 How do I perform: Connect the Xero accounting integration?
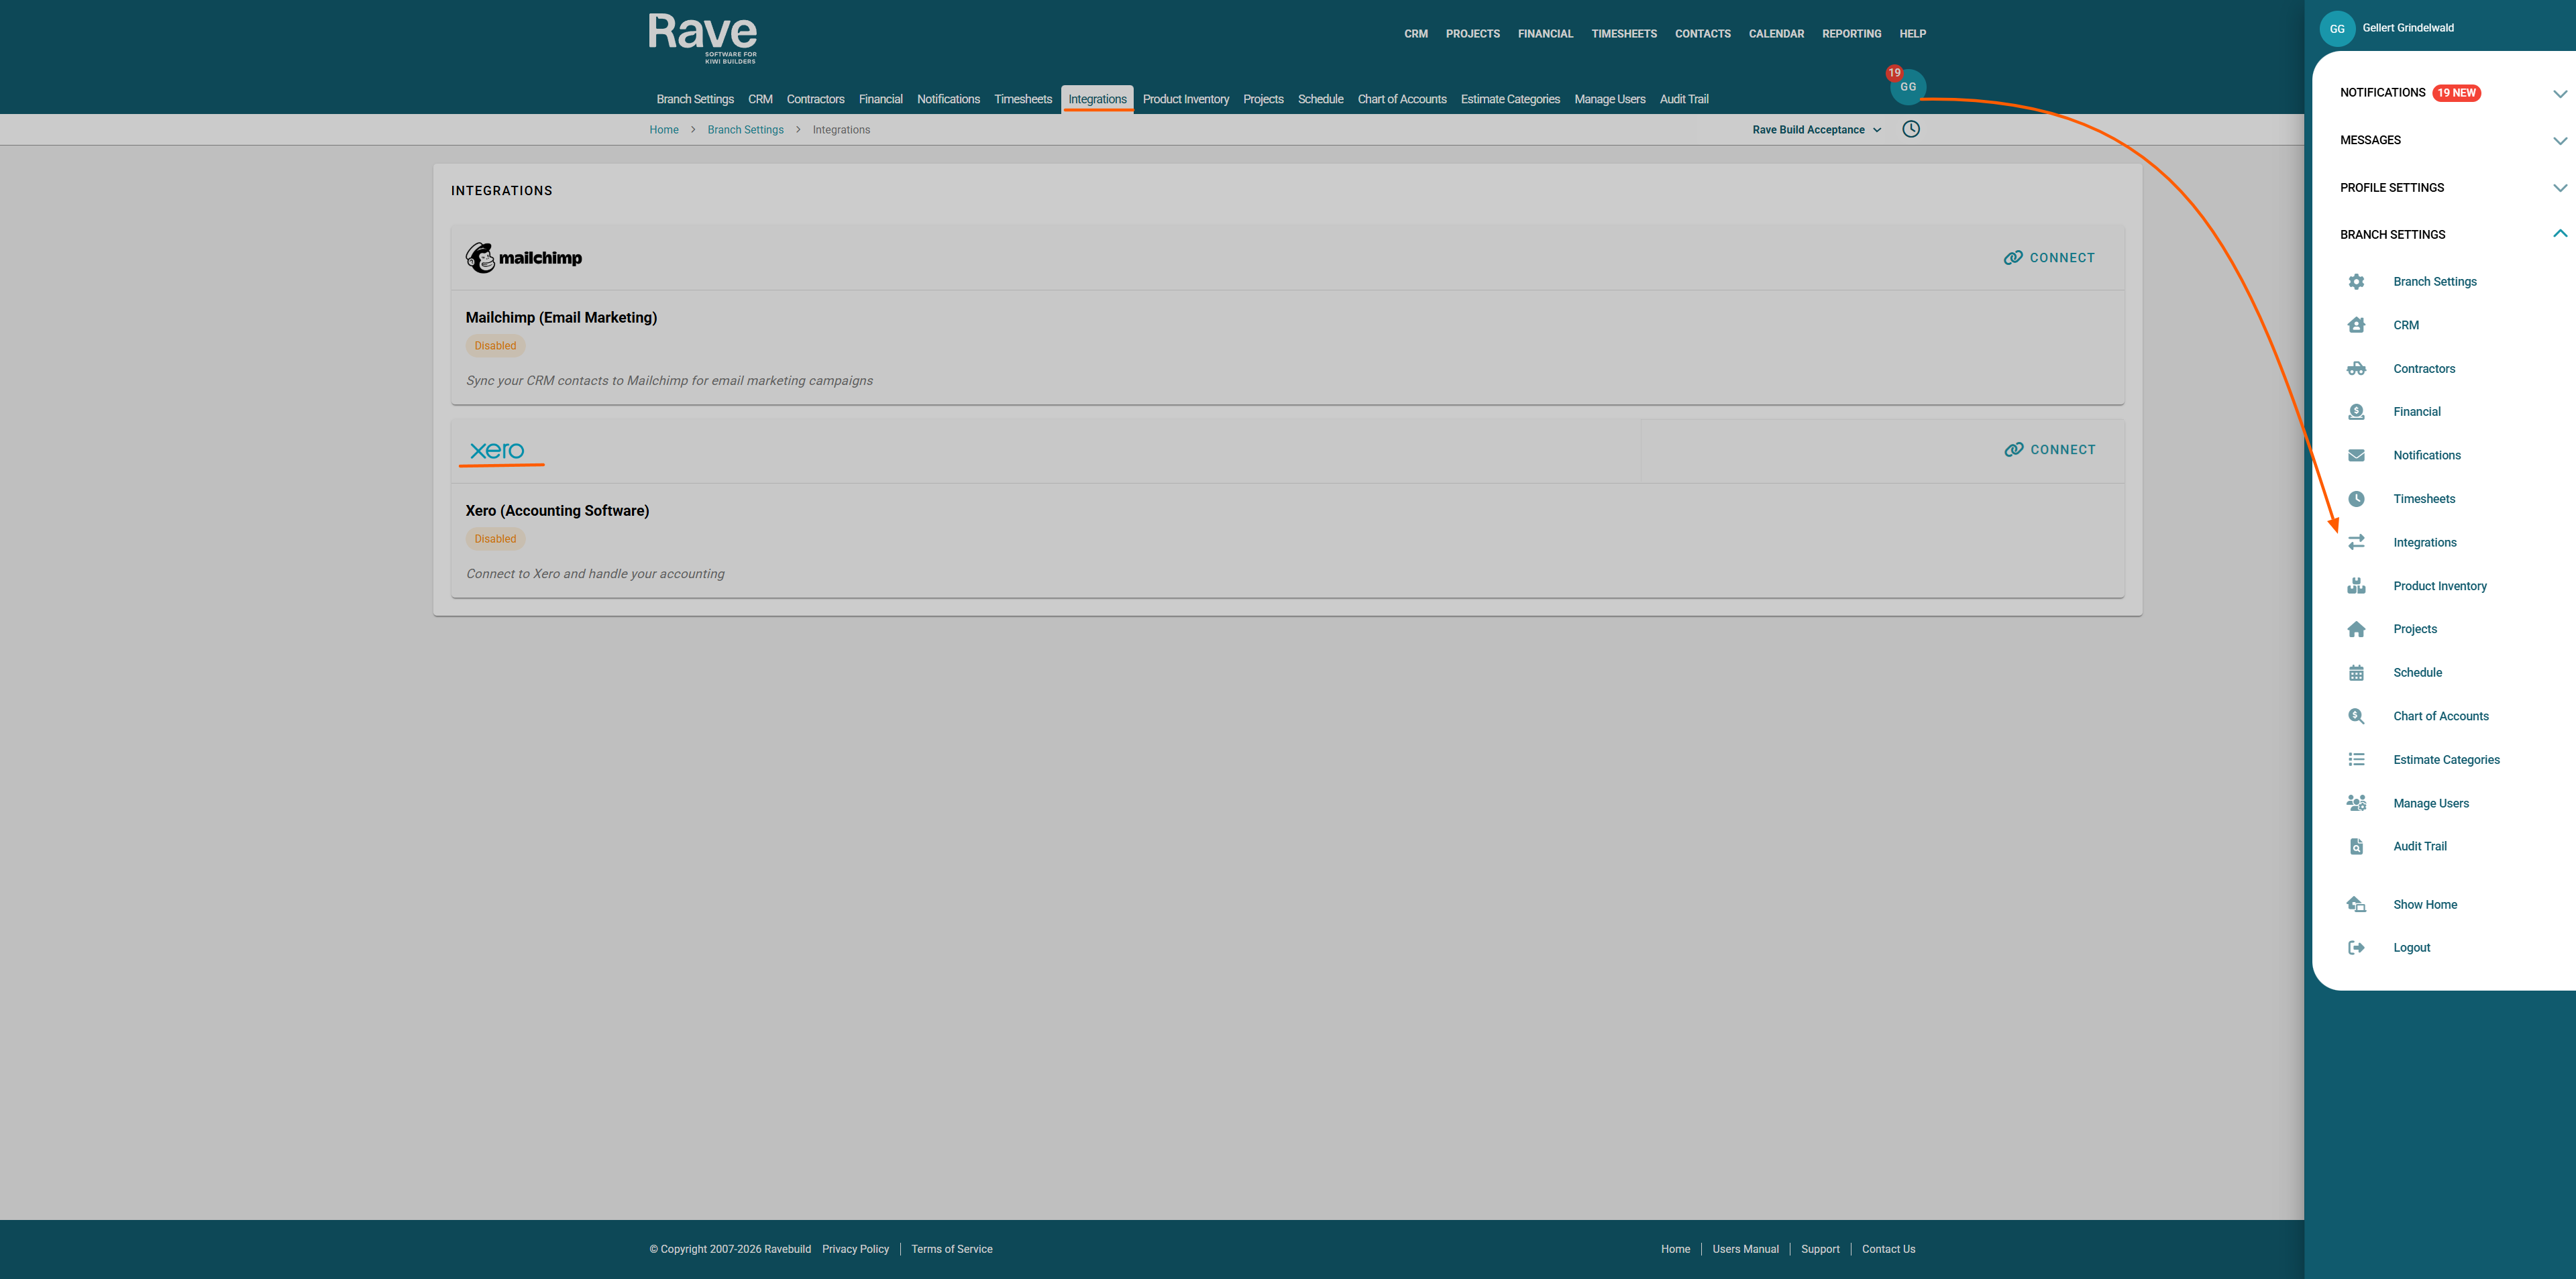coord(2049,450)
